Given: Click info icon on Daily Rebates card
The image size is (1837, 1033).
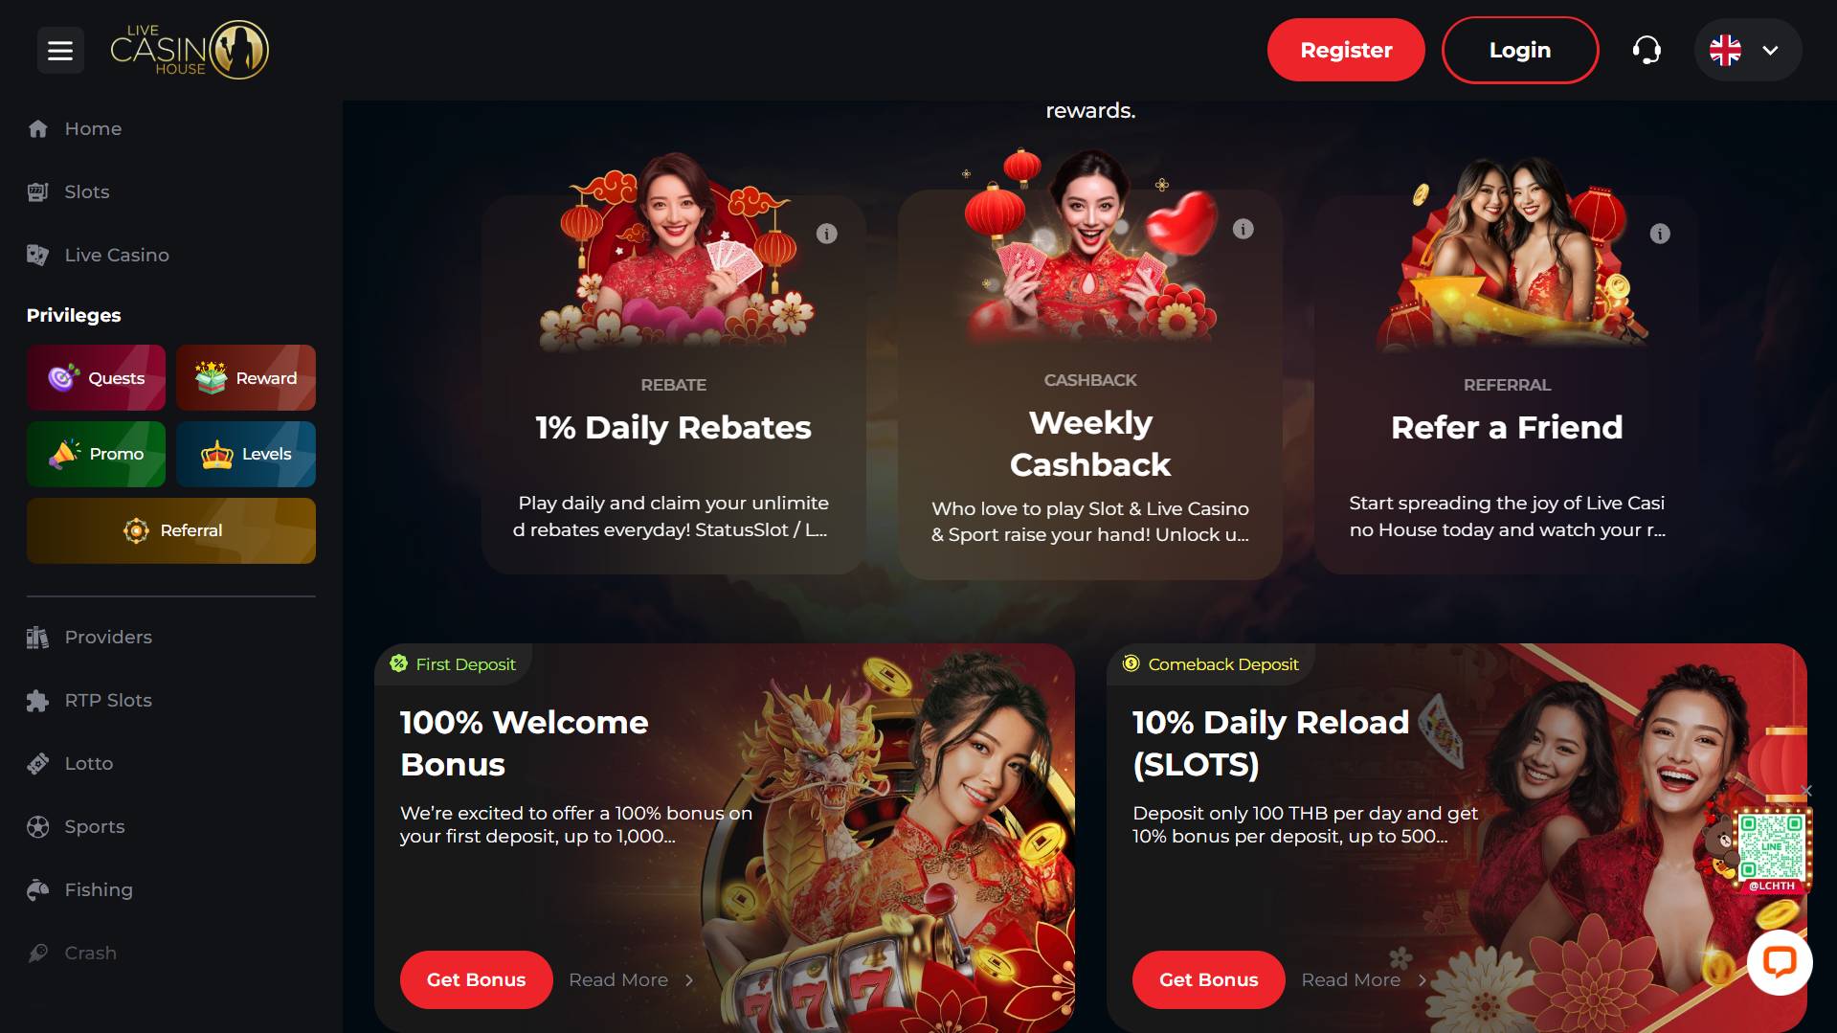Looking at the screenshot, I should pos(827,234).
